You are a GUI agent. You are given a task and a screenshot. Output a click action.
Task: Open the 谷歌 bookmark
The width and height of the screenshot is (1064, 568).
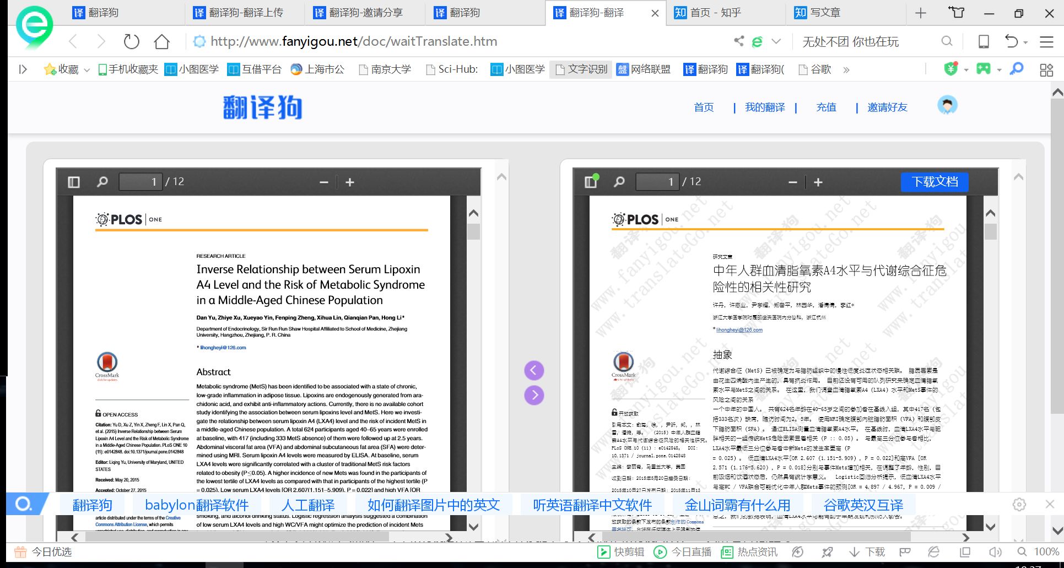(815, 69)
